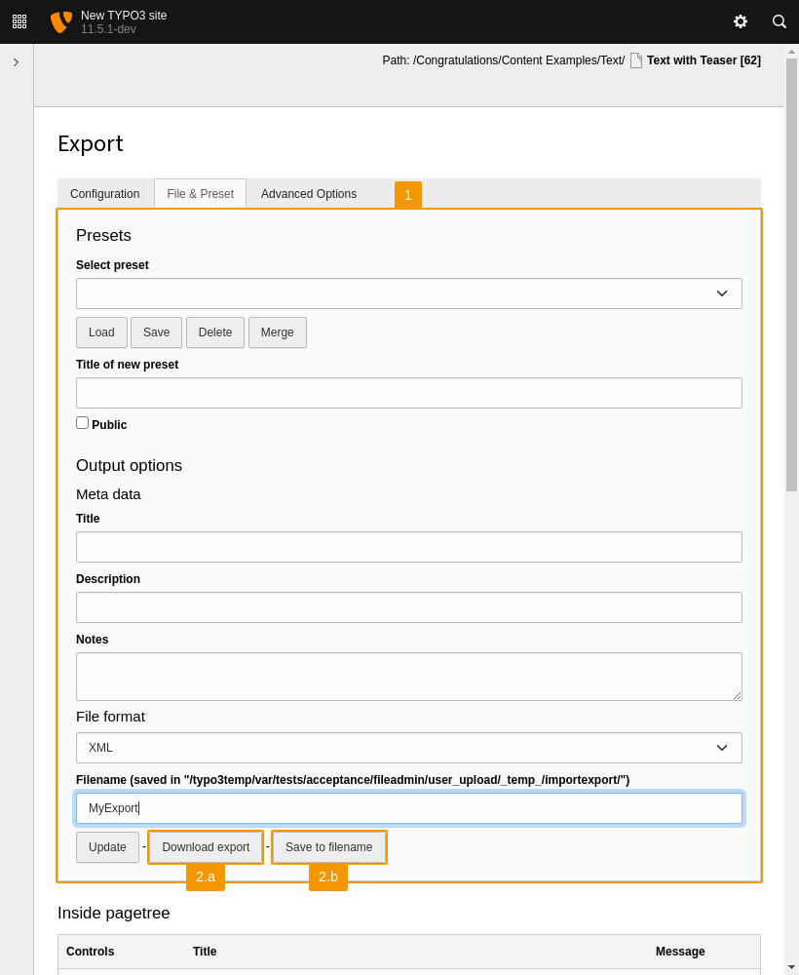The image size is (799, 975).
Task: Open the Select preset dropdown
Action: [408, 292]
